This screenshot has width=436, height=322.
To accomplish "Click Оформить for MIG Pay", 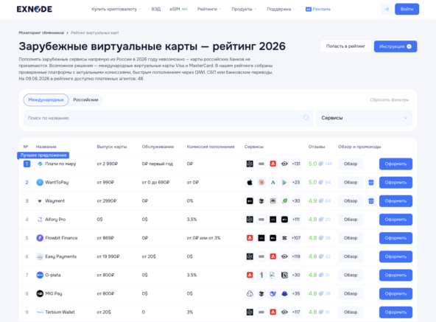I will tap(395, 293).
